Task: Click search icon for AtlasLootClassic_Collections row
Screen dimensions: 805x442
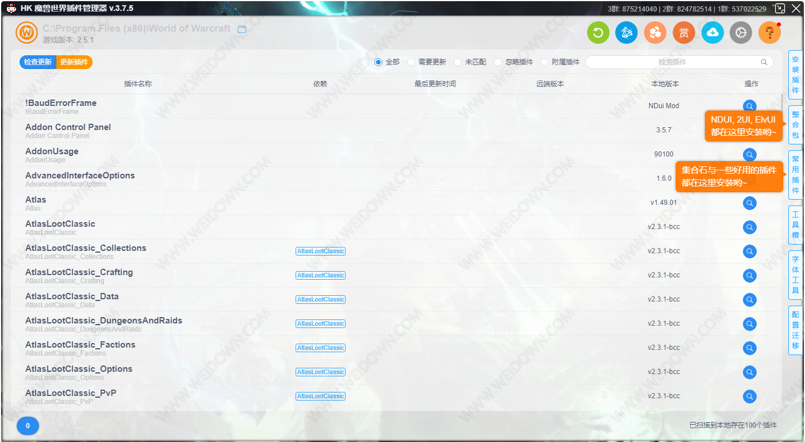Action: pos(750,252)
